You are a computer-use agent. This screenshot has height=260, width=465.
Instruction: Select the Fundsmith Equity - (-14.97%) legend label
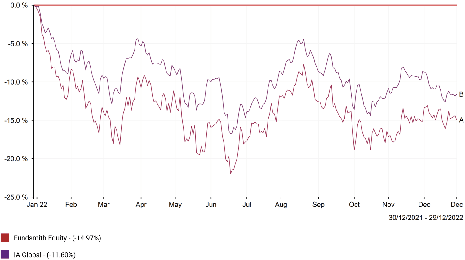tap(57, 238)
